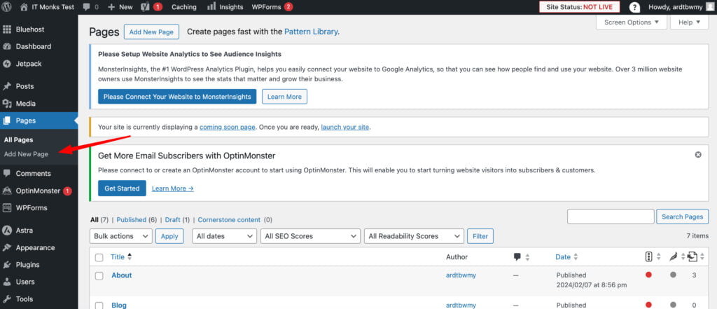This screenshot has height=309, width=717.
Task: Click Apply next to Bulk actions
Action: [x=169, y=236]
